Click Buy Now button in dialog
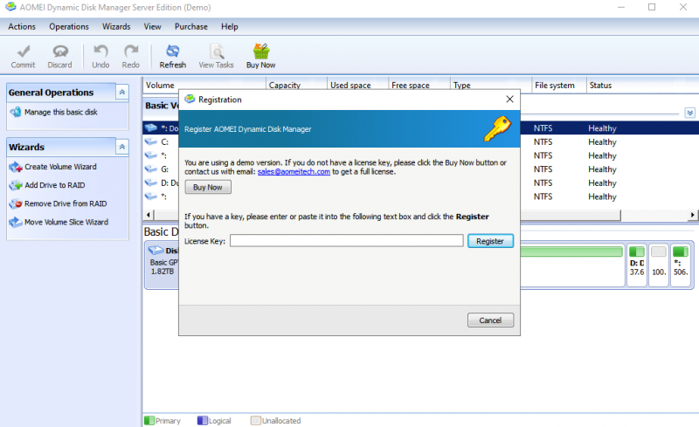This screenshot has height=427, width=699. pyautogui.click(x=208, y=188)
